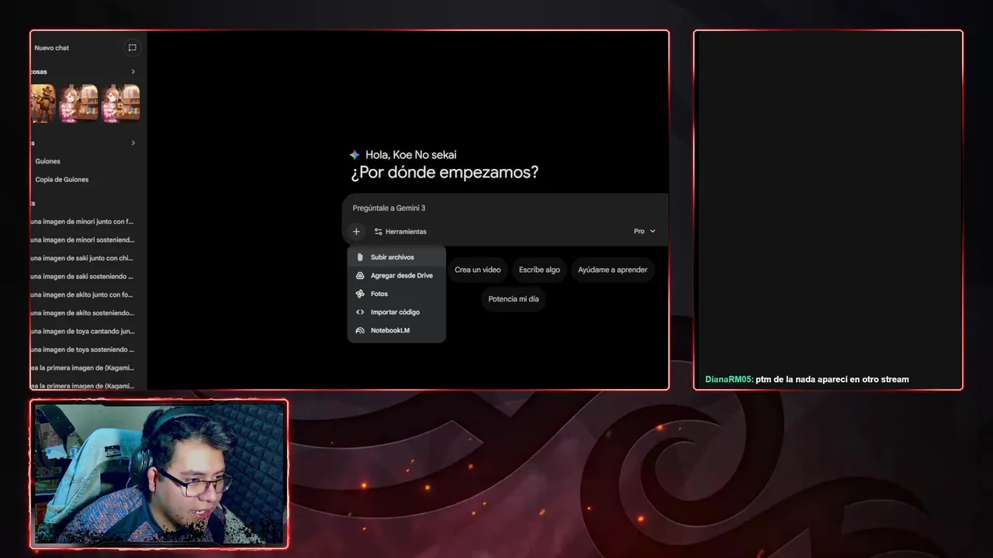This screenshot has height=558, width=993.
Task: Click the Ayúdame a aprender chip
Action: 612,270
